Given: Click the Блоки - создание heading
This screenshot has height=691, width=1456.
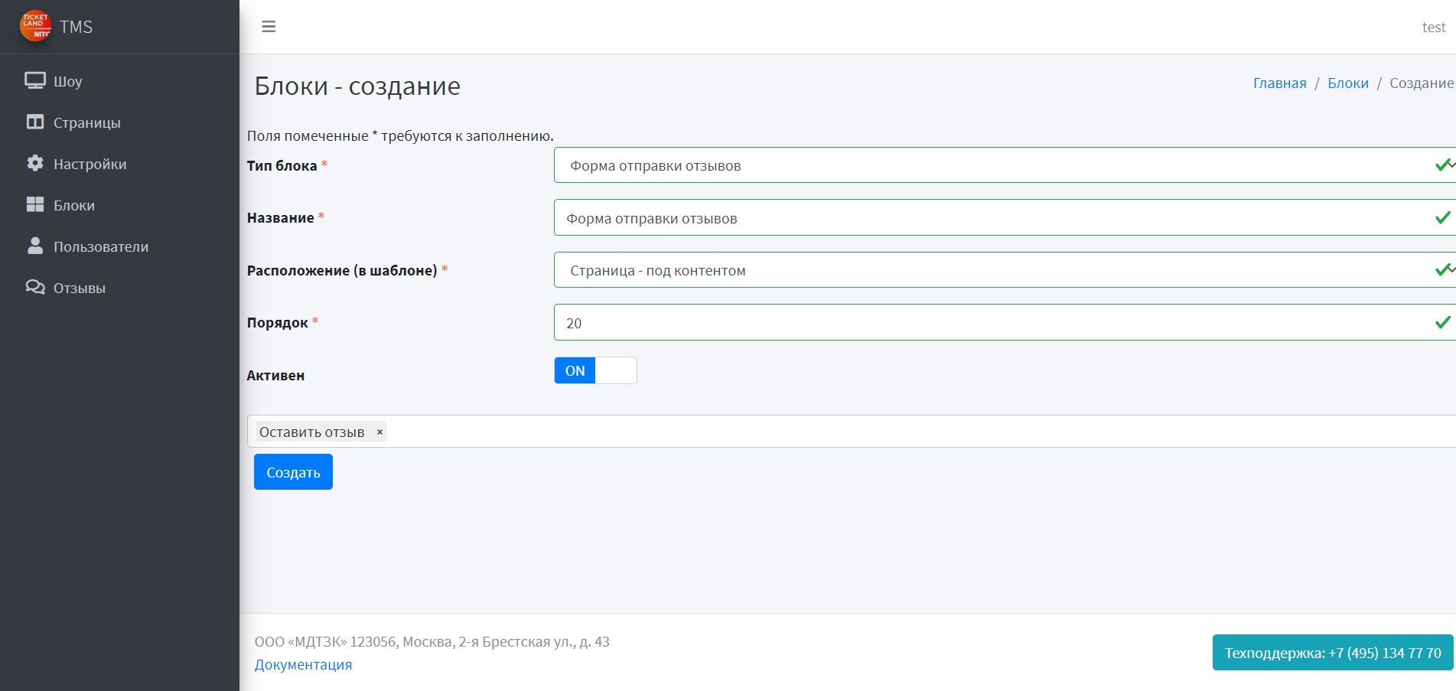Looking at the screenshot, I should 357,86.
